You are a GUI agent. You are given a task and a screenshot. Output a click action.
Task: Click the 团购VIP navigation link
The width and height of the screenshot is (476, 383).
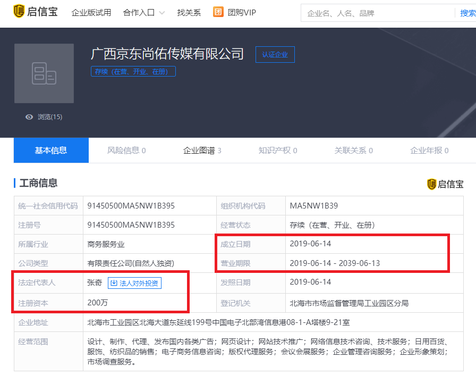point(241,13)
